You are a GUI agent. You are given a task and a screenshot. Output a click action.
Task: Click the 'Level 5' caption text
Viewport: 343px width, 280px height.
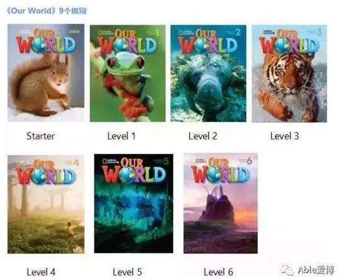pos(127,272)
